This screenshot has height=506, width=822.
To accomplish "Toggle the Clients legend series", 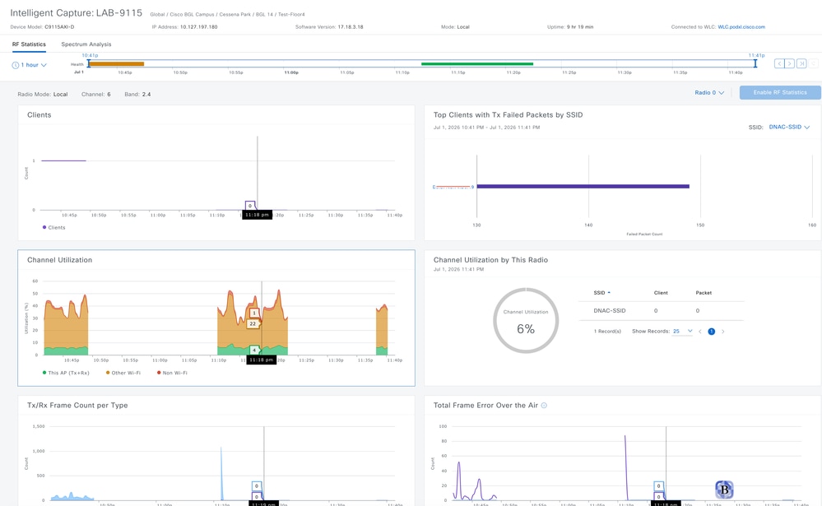I will 54,228.
